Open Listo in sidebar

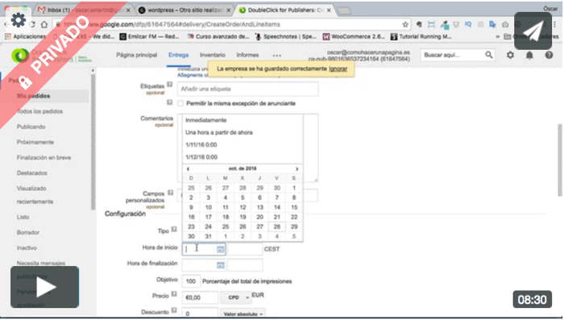(x=23, y=217)
